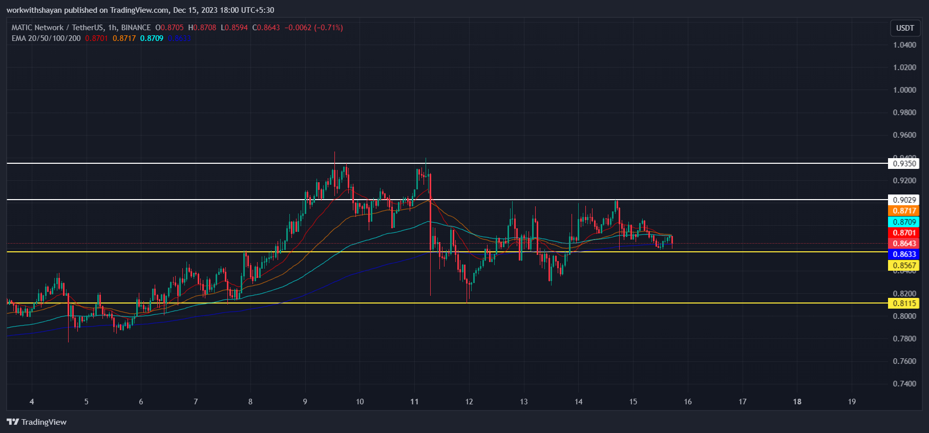Select the white 0.9029 price tag on the axis
Image resolution: width=929 pixels, height=433 pixels.
(904, 200)
